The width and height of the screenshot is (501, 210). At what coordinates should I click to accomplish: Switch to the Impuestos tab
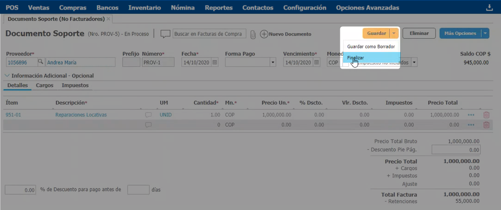click(x=75, y=85)
